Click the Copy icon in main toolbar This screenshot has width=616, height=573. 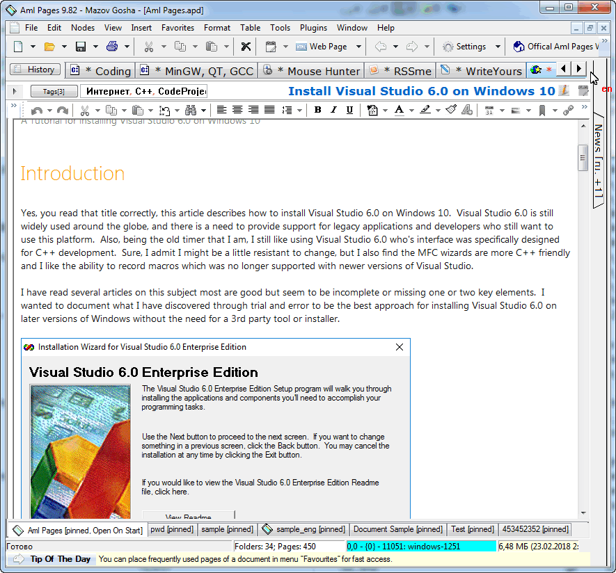pos(180,47)
